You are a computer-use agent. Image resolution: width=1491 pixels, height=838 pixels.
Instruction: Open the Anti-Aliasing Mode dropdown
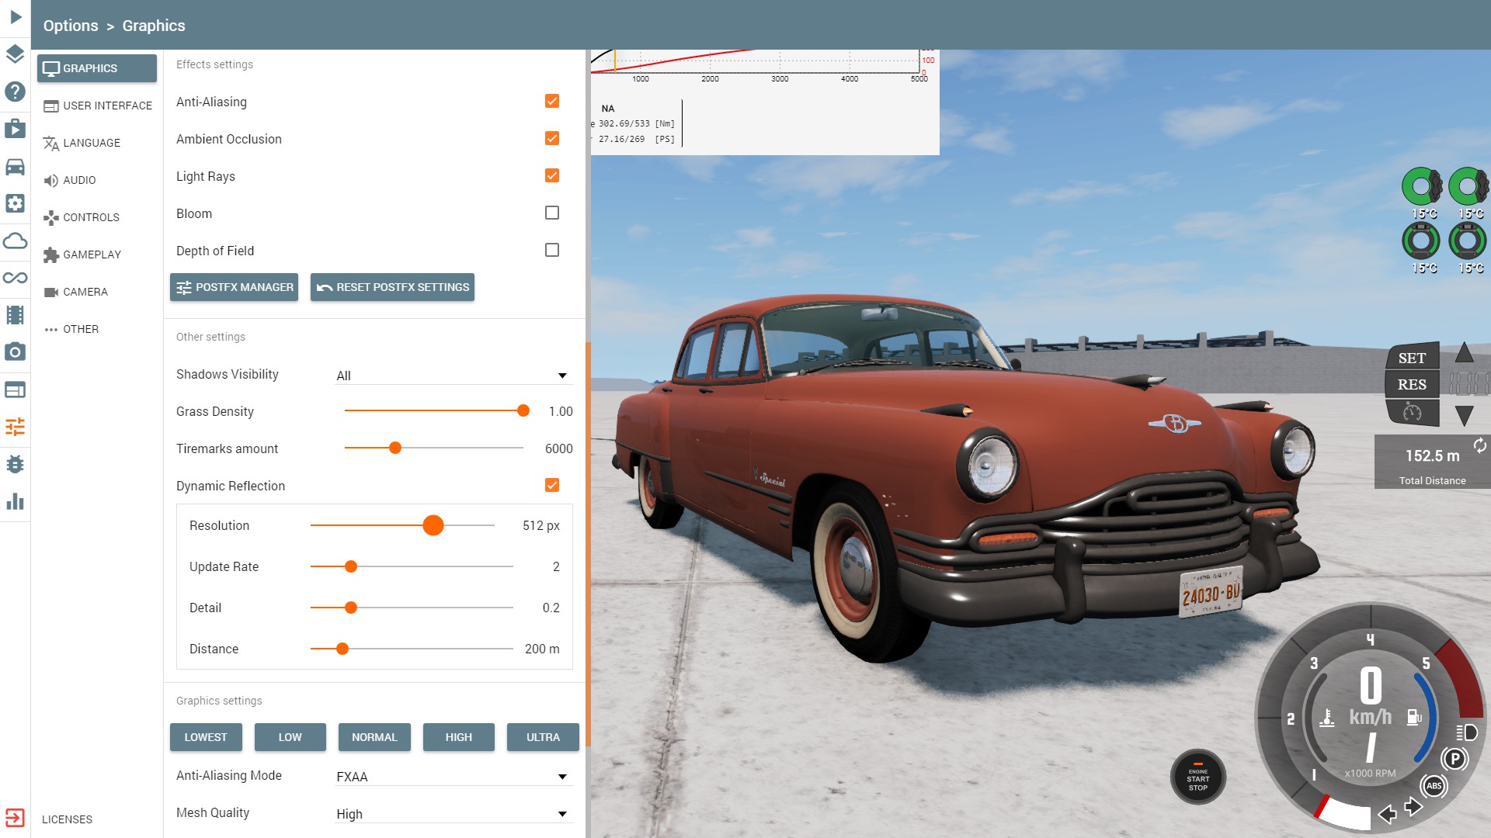[x=454, y=777]
